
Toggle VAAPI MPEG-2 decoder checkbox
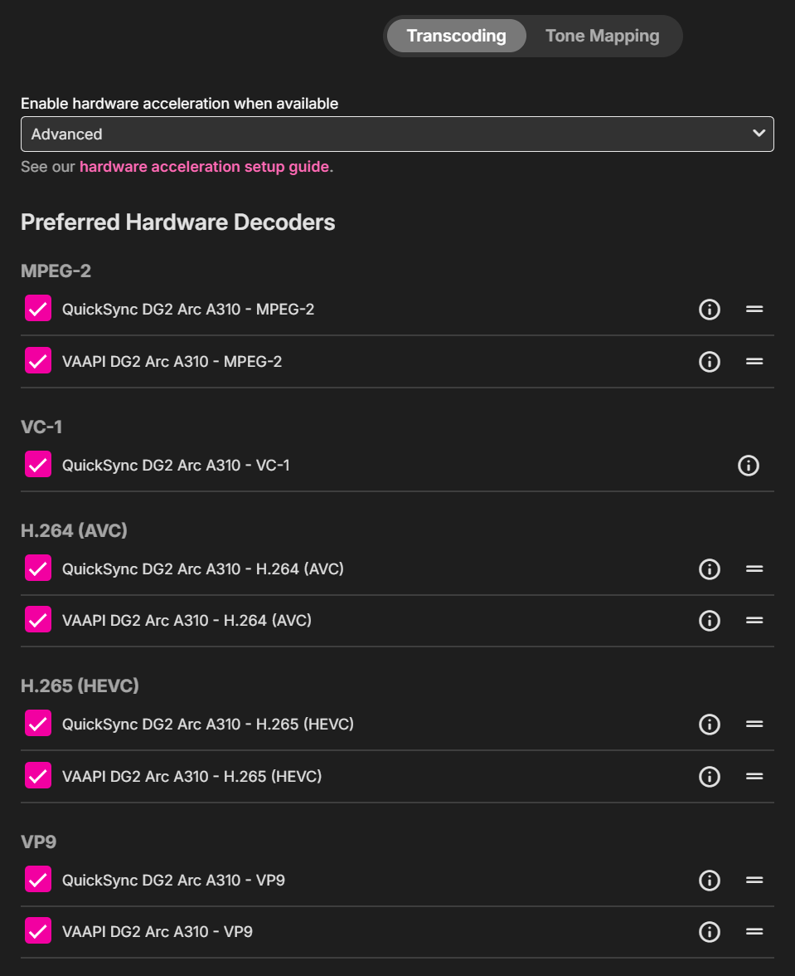38,361
